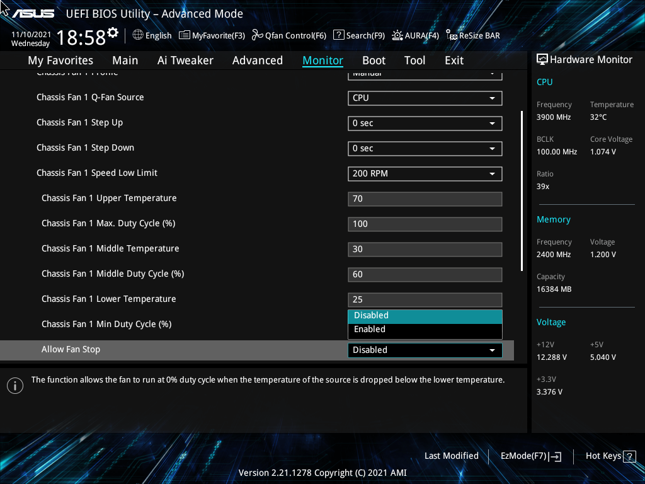Click CPU heading in Hardware Monitor

pos(544,82)
